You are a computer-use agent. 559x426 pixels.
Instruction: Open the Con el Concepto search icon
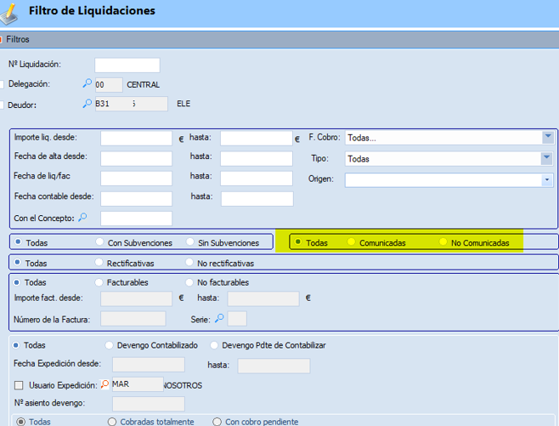pos(82,218)
